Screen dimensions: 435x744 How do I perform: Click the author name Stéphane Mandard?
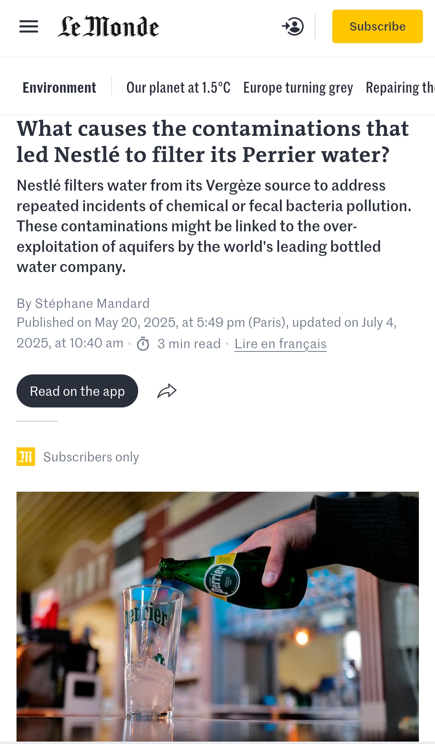click(x=92, y=303)
